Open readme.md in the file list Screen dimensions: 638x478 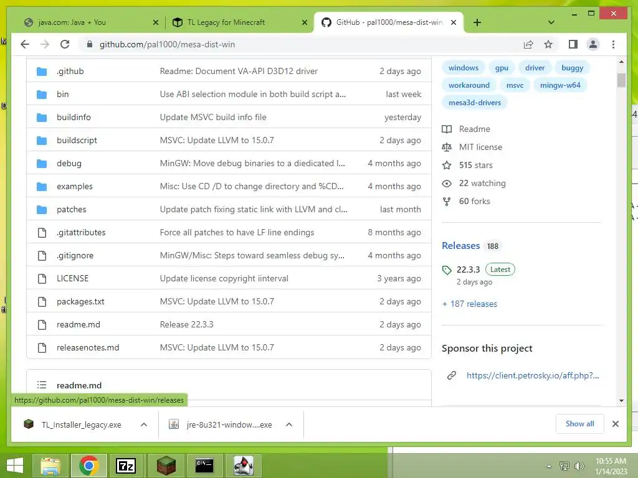(x=78, y=324)
